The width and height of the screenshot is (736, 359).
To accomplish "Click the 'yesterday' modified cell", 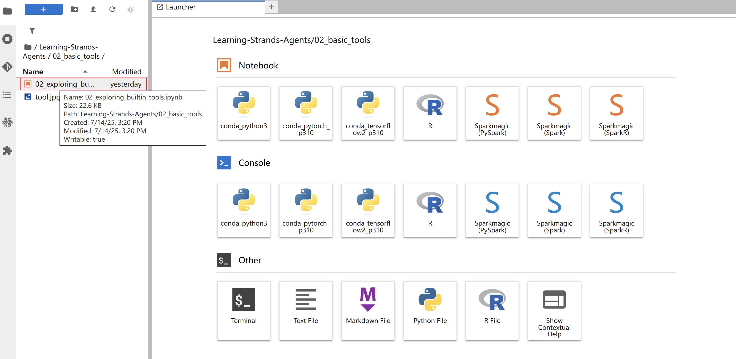I will [x=126, y=84].
